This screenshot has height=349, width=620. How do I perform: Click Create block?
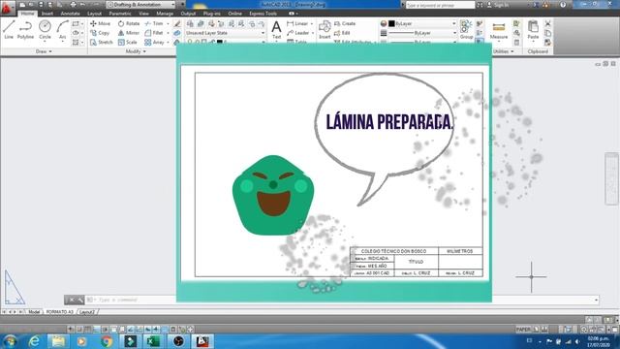(x=345, y=23)
